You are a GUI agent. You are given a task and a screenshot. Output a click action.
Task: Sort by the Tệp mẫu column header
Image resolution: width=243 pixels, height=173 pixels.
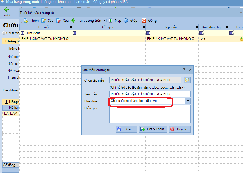click(170, 27)
